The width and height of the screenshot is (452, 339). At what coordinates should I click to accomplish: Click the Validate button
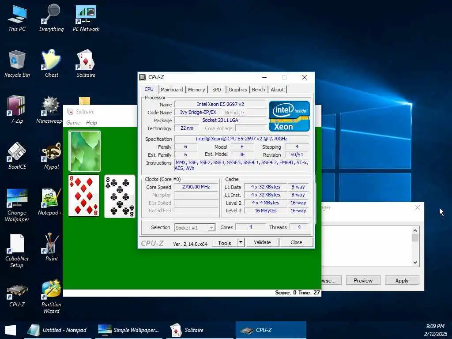262,242
